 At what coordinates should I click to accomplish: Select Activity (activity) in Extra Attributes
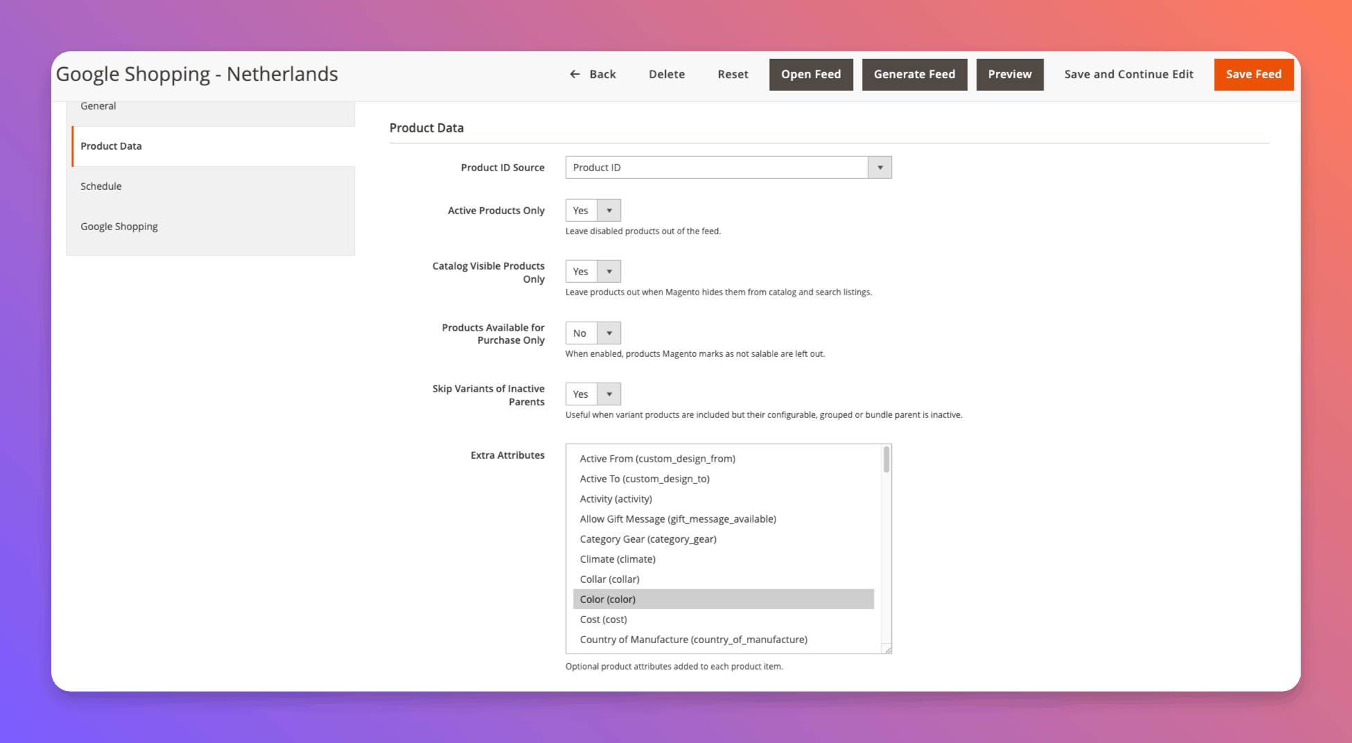[723, 499]
